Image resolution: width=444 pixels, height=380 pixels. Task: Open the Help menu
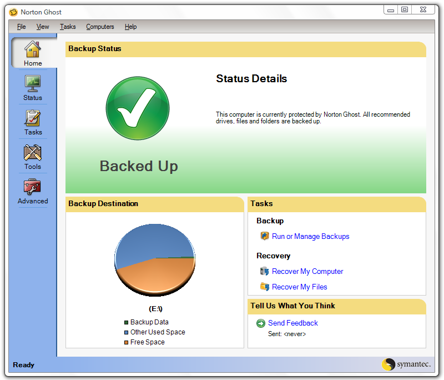click(131, 27)
